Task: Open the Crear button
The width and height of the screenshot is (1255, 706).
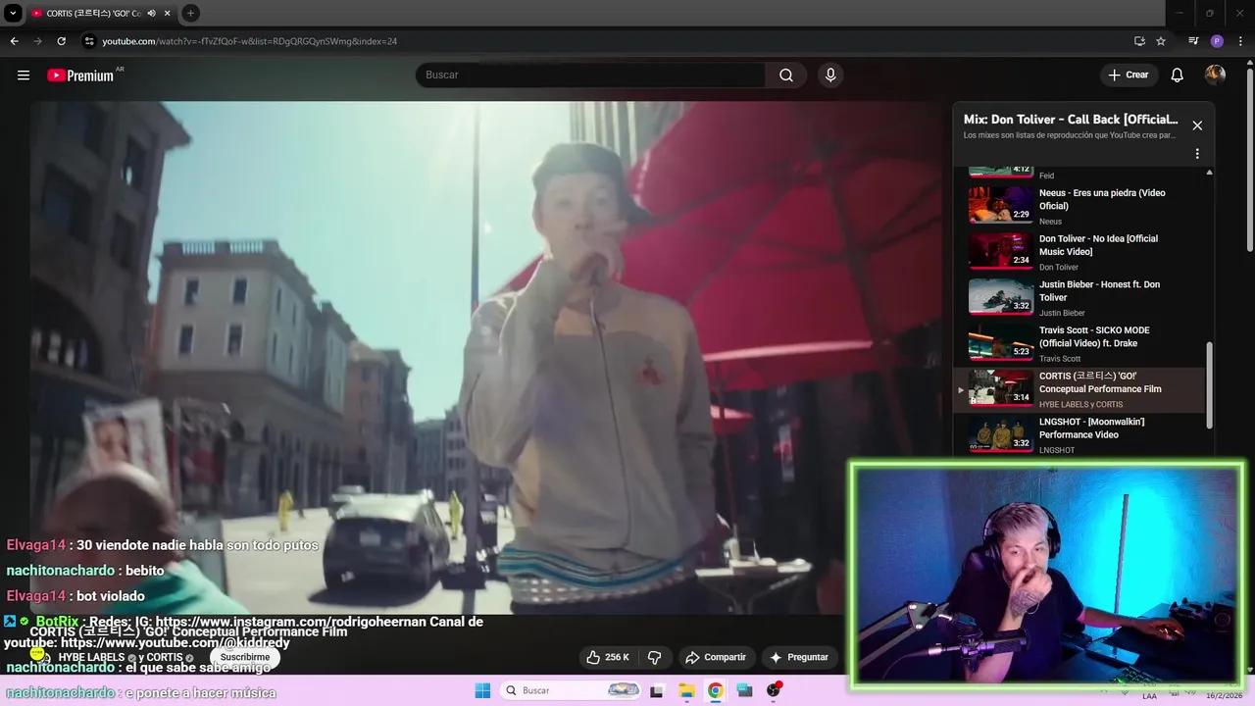Action: (x=1129, y=76)
